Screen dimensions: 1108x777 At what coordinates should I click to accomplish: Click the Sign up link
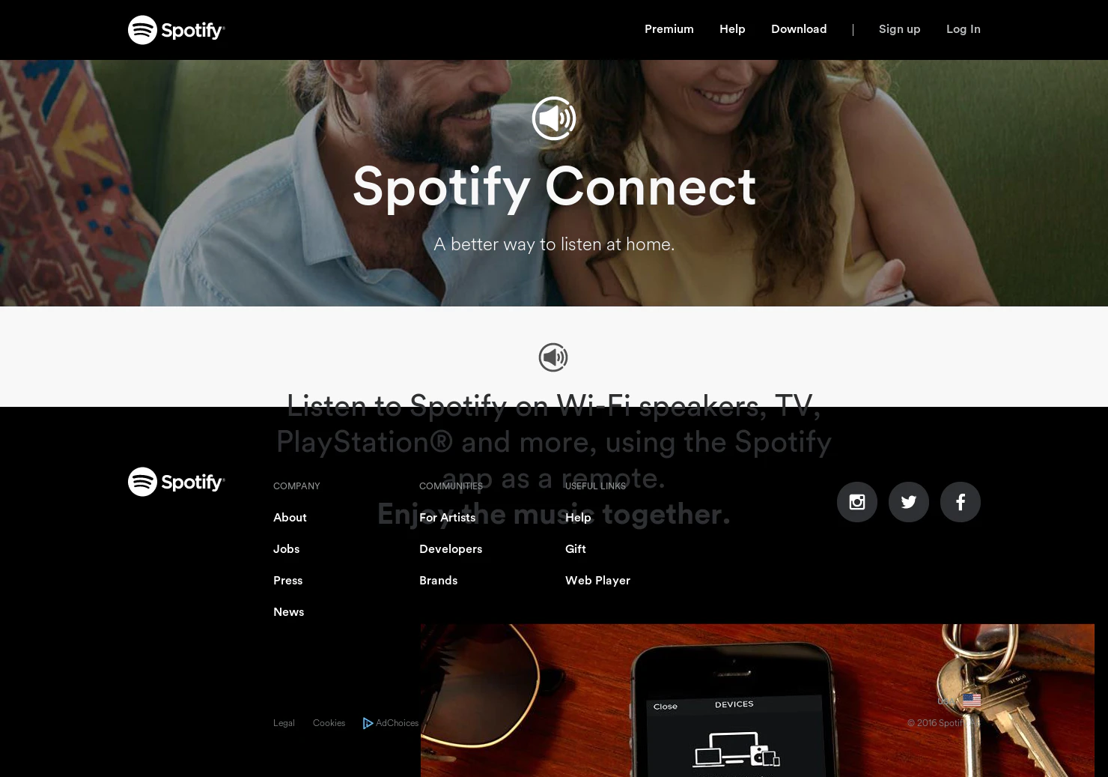[x=900, y=29]
